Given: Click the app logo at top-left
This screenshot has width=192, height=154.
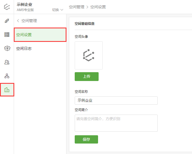Looking at the screenshot, I should point(7,7).
